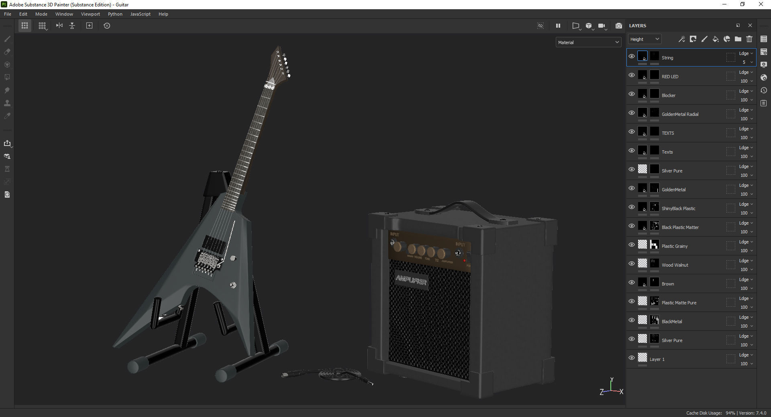Create a new folder group in Layers
The width and height of the screenshot is (771, 417).
[x=738, y=39]
